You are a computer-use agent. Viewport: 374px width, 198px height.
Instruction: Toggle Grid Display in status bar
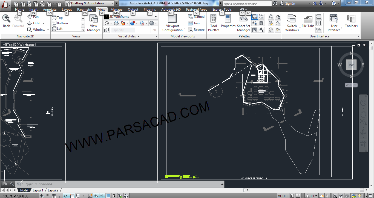54,196
